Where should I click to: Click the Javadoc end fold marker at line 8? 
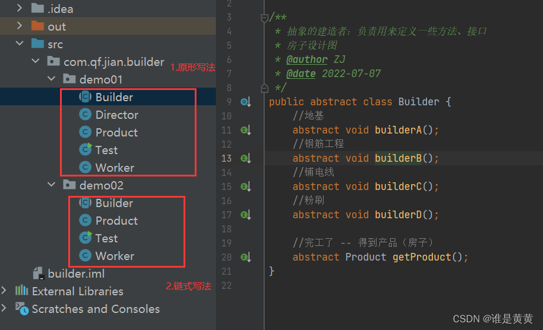point(264,89)
